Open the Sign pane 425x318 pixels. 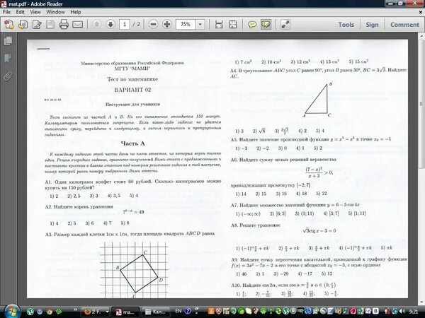372,25
